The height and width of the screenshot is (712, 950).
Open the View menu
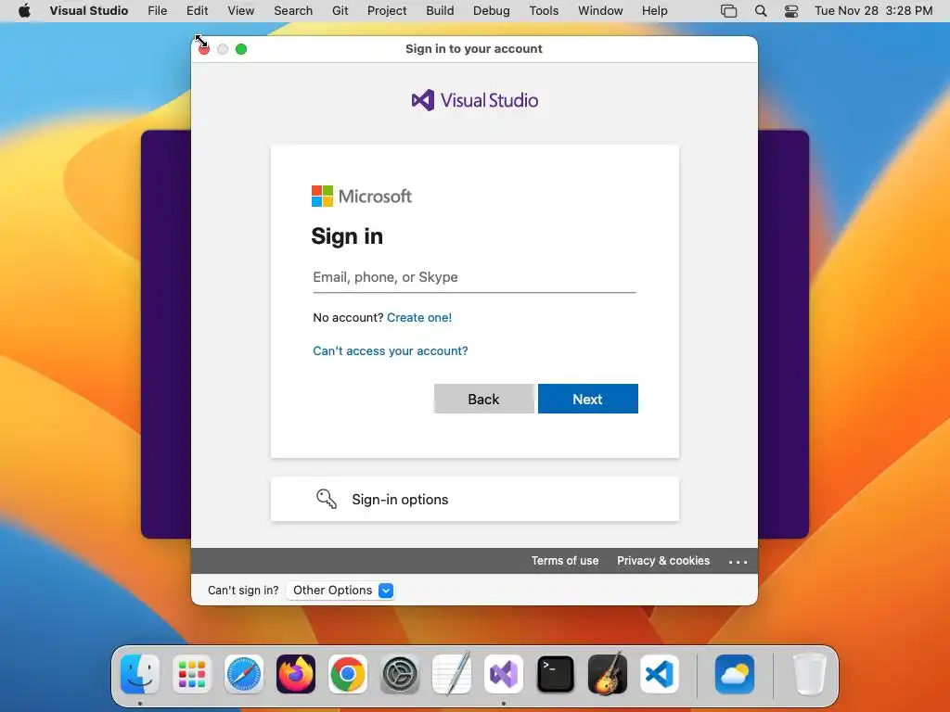[240, 10]
